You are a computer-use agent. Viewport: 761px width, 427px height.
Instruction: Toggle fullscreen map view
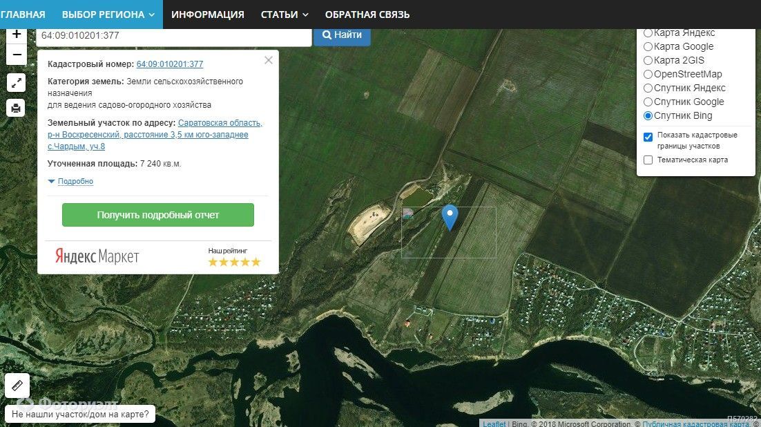pos(17,83)
